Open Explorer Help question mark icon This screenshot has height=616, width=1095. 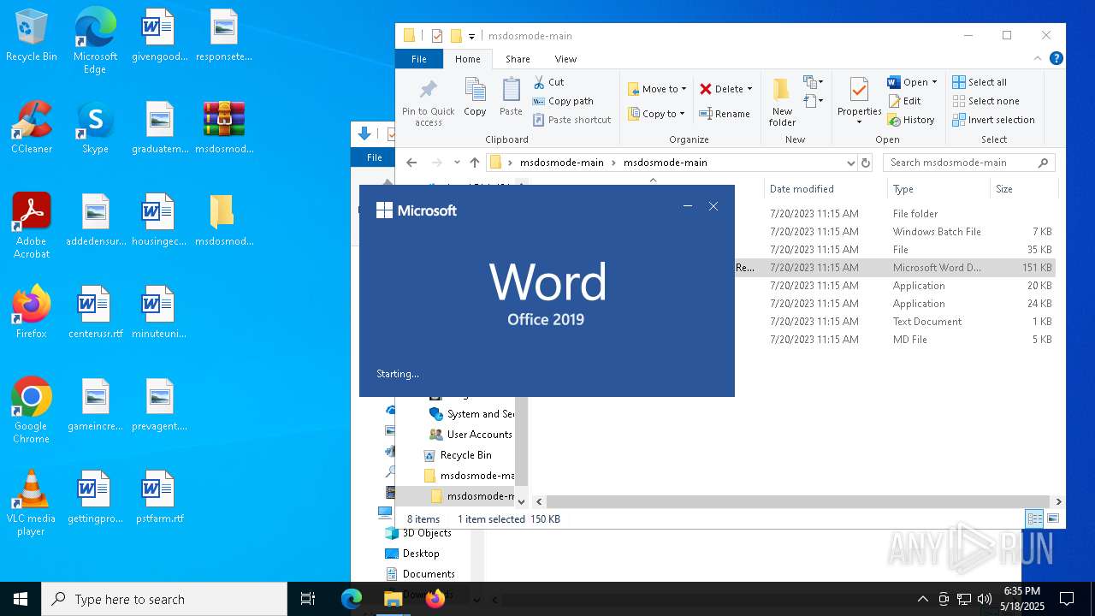coord(1056,59)
